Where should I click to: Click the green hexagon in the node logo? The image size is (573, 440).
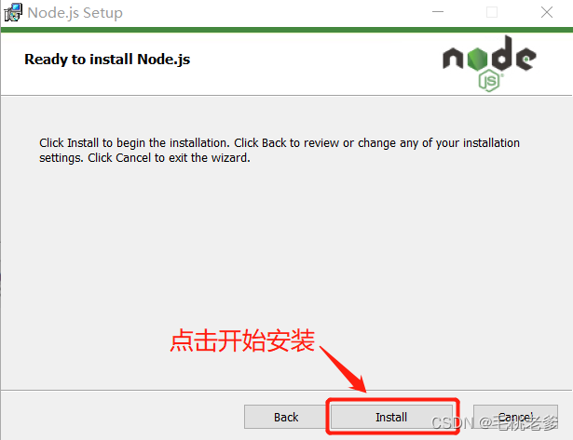pos(477,59)
